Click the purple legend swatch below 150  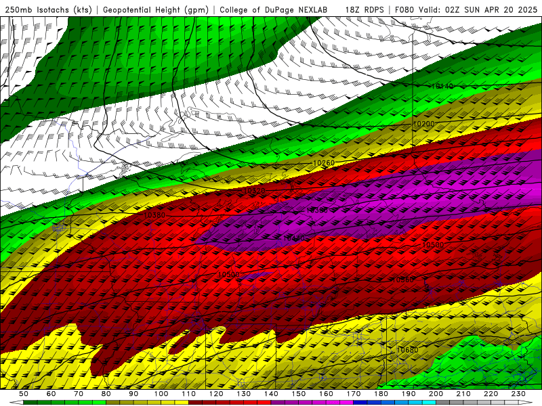pyautogui.click(x=306, y=403)
